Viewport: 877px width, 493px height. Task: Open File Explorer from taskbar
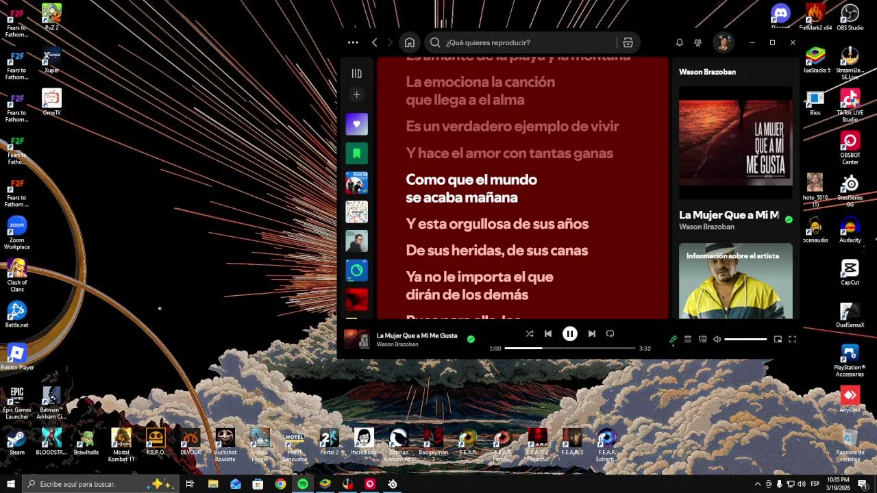tap(213, 484)
